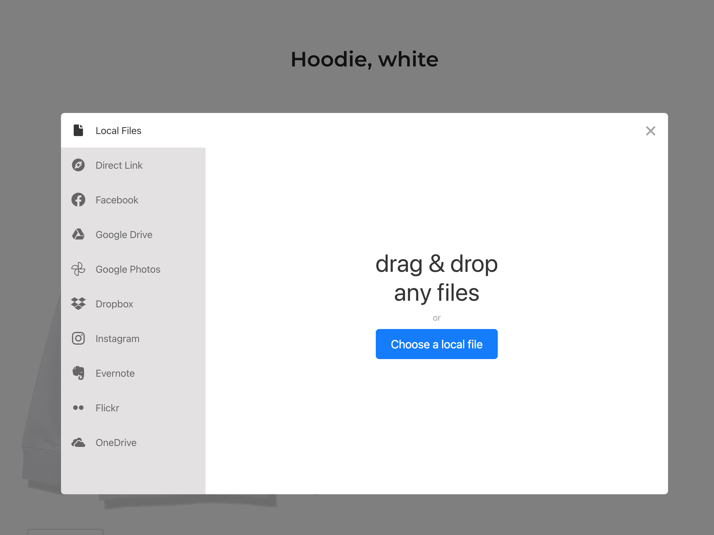Switch to the Direct Link source
The width and height of the screenshot is (714, 535).
click(119, 165)
